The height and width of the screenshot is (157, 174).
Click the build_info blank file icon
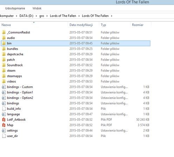tap(4, 109)
